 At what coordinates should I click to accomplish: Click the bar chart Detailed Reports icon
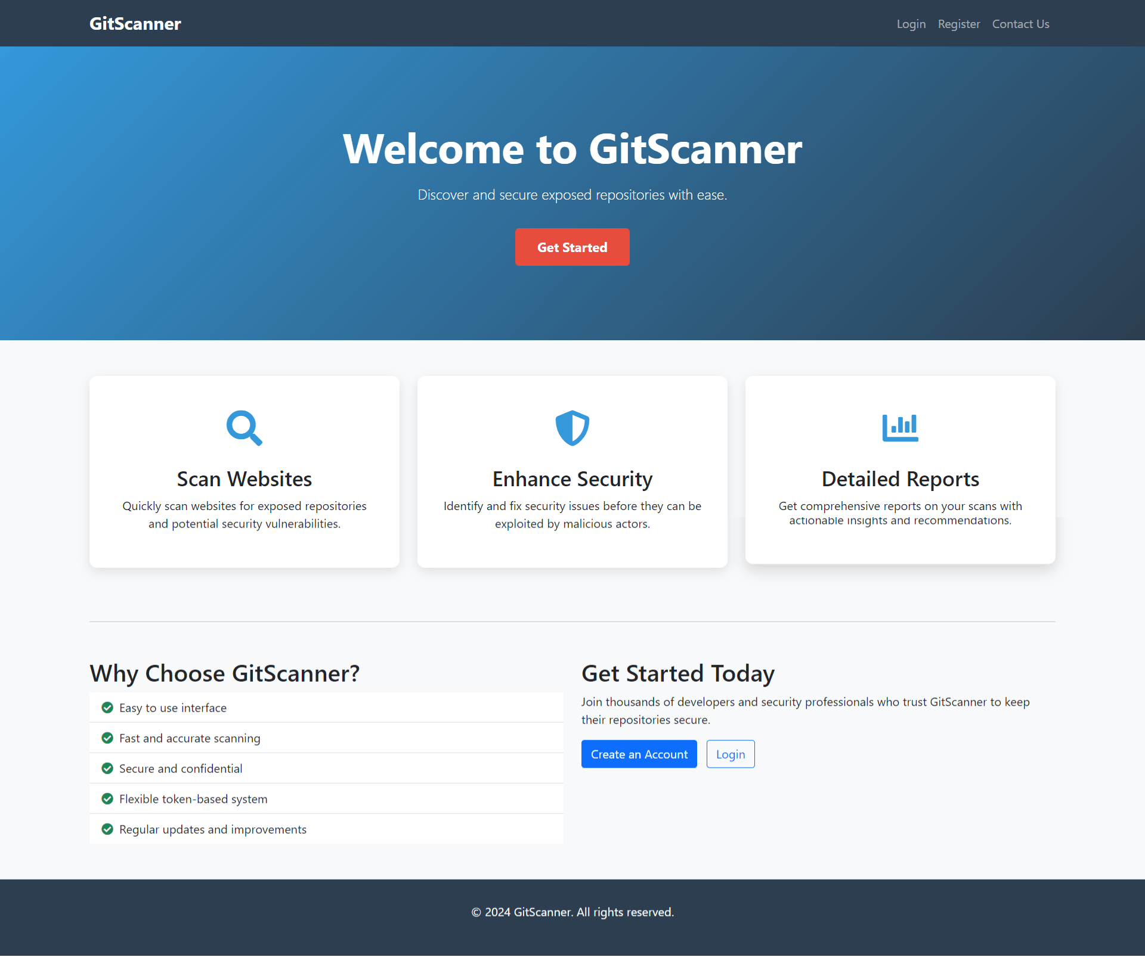[x=900, y=427]
